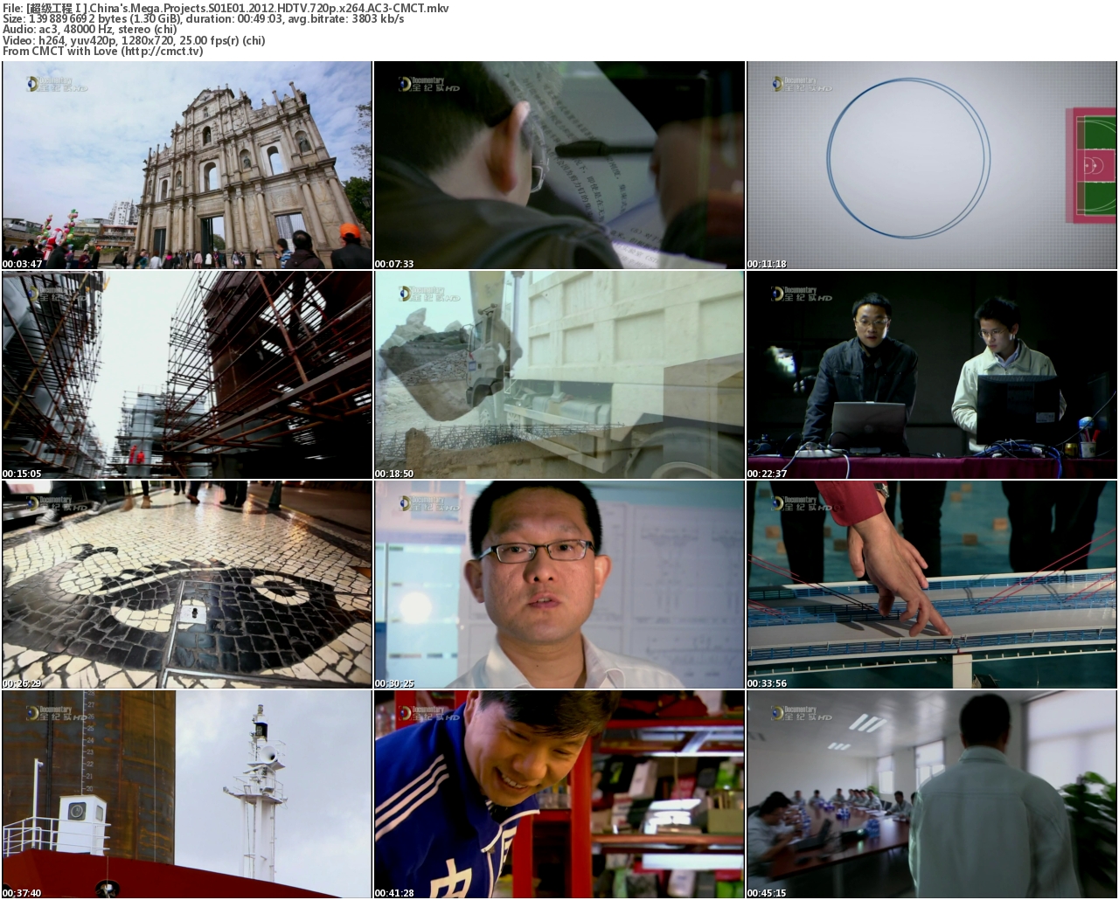Viewport: 1119px width, 900px height.
Task: Click the channel logo on the meeting room frame
Action: (x=802, y=713)
